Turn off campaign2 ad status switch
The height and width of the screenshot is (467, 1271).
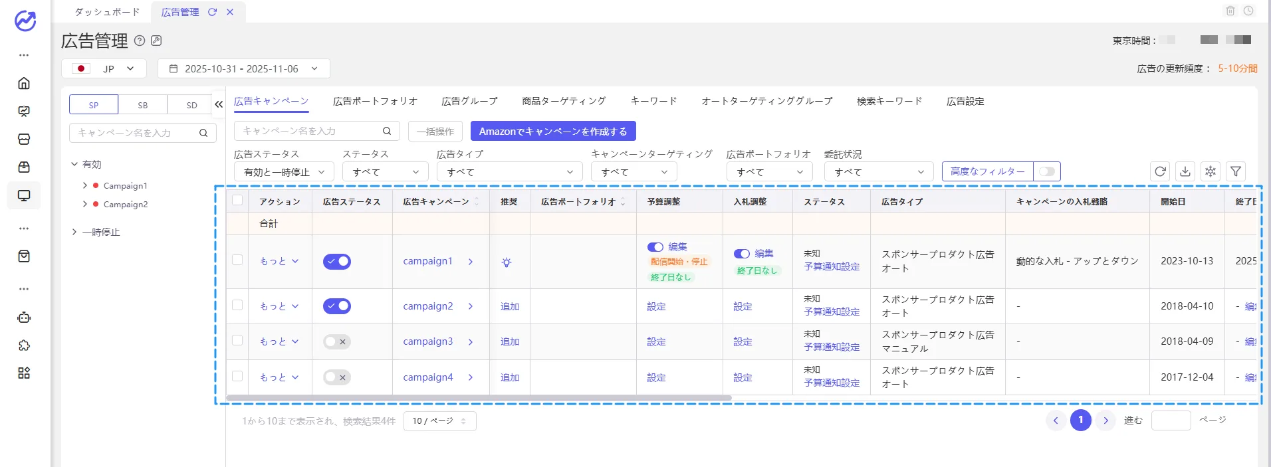[x=337, y=306]
